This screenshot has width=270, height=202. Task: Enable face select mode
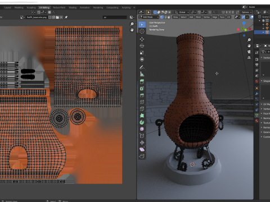(169, 17)
